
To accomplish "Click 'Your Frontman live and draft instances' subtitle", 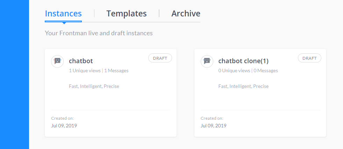I will pyautogui.click(x=99, y=33).
